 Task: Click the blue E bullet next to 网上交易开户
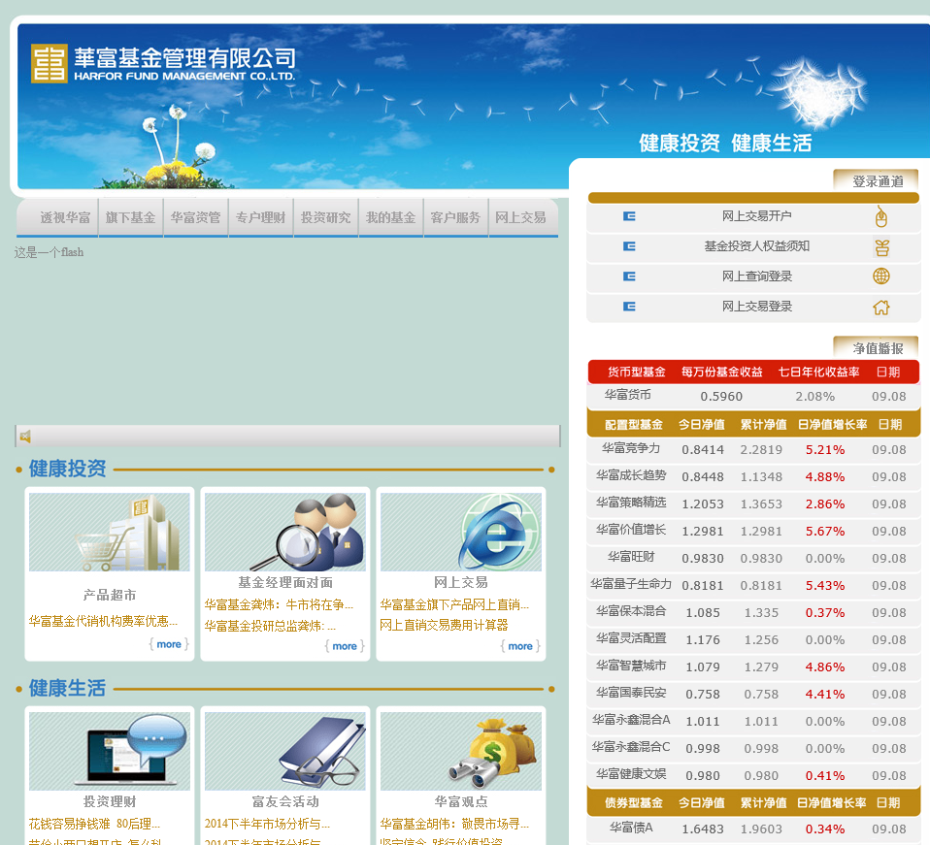(629, 217)
